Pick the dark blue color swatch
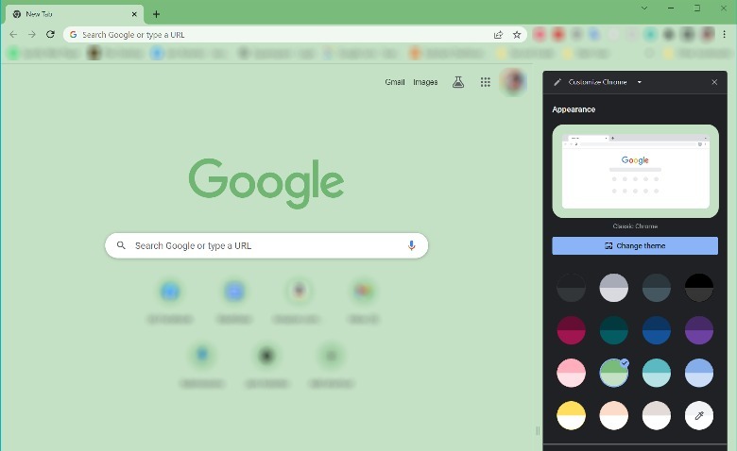 coord(656,330)
